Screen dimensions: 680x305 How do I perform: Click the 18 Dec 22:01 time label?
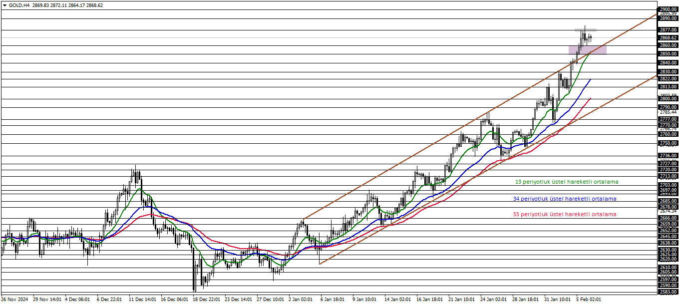click(207, 300)
